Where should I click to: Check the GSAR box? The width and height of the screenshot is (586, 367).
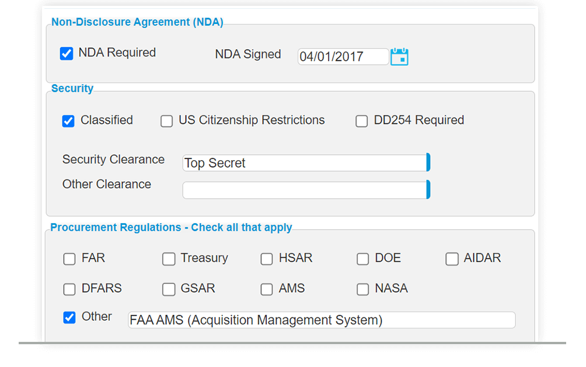tap(169, 289)
